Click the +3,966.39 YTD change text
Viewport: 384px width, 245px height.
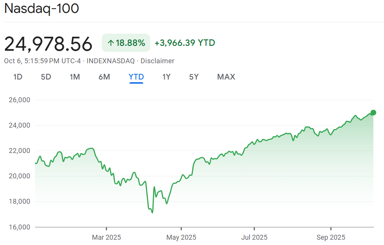pos(185,43)
